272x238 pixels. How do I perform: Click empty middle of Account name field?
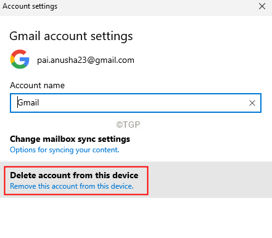(142, 103)
